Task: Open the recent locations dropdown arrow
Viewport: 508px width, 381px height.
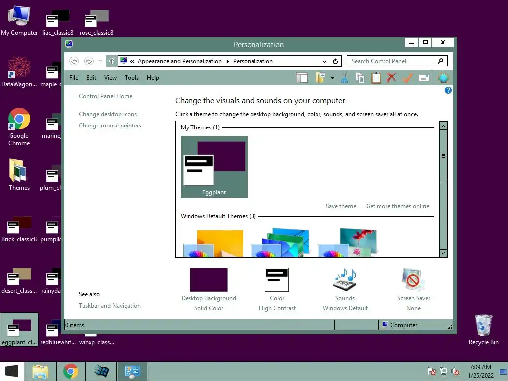Action: click(x=100, y=61)
